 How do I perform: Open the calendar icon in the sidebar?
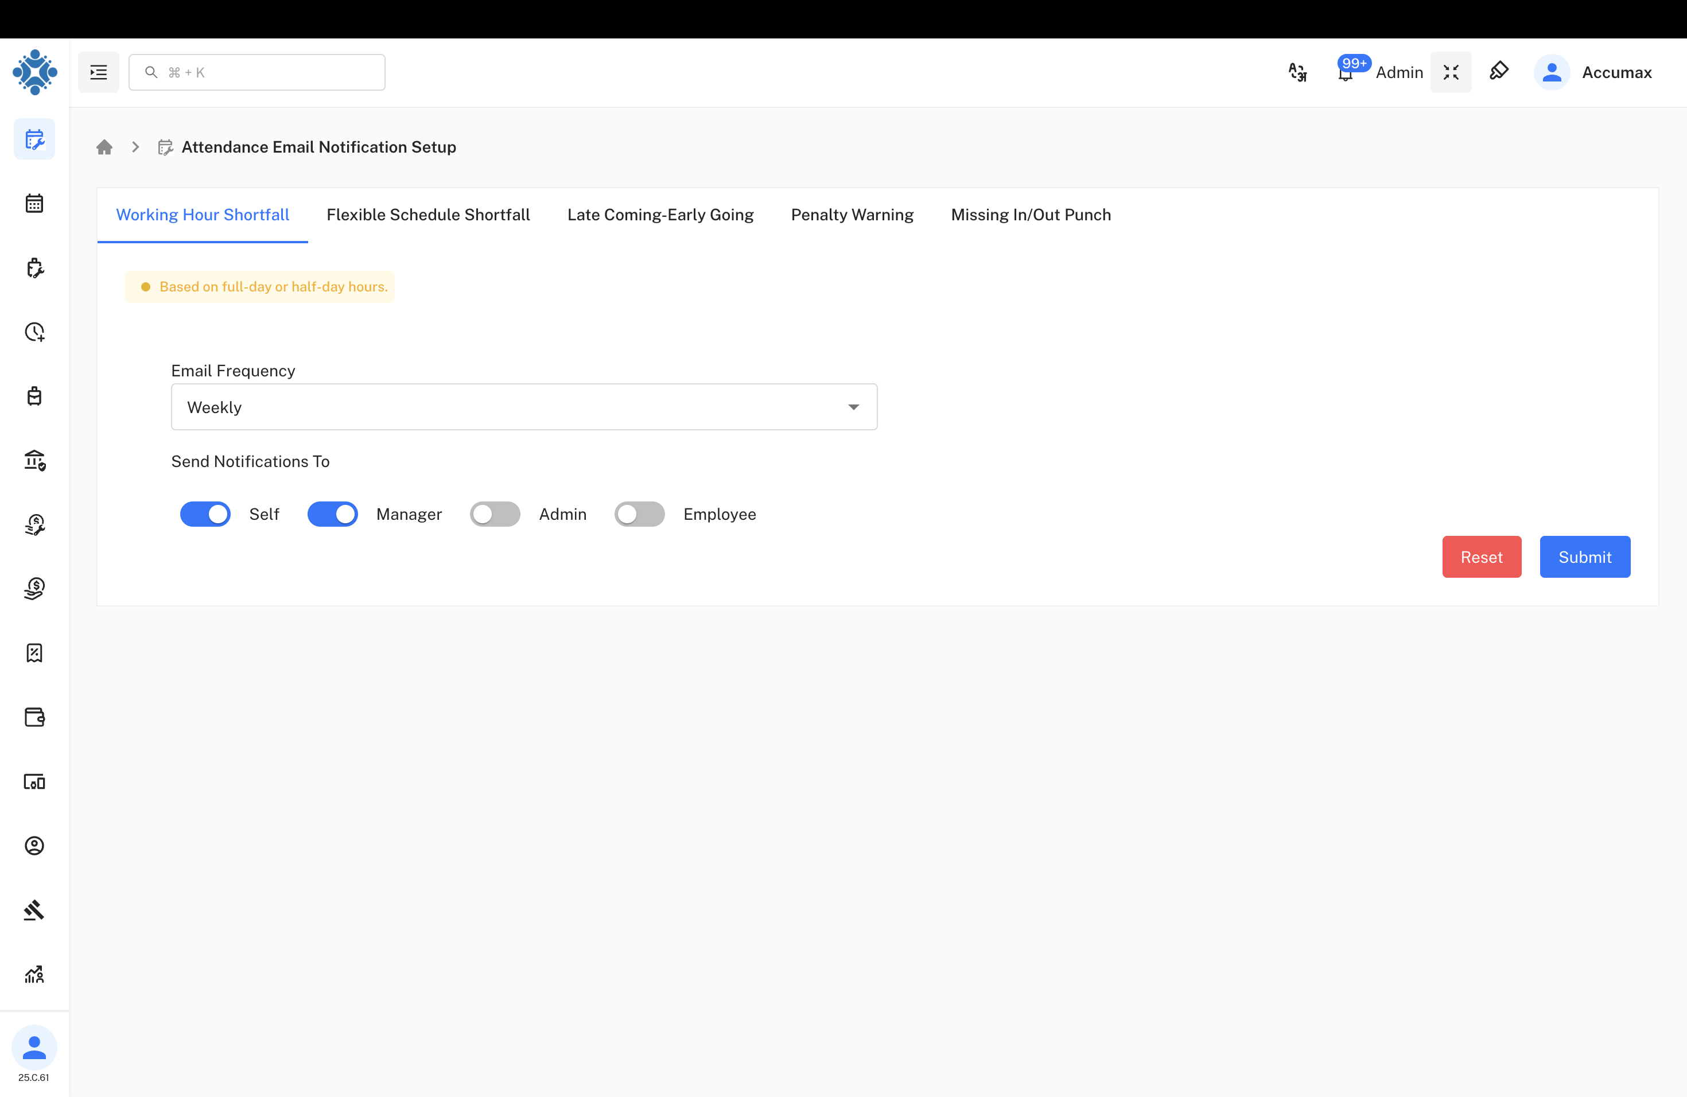[34, 203]
